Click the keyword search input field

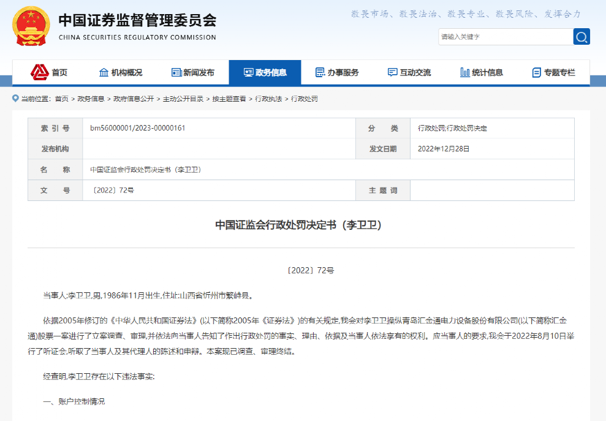tap(506, 37)
